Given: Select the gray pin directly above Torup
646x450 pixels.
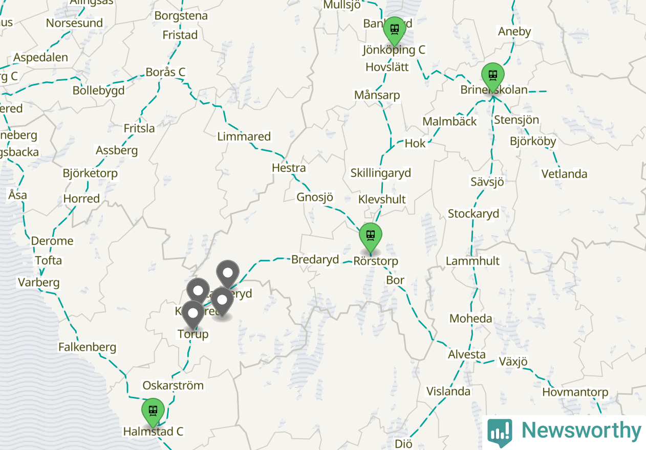Looking at the screenshot, I should 193,314.
